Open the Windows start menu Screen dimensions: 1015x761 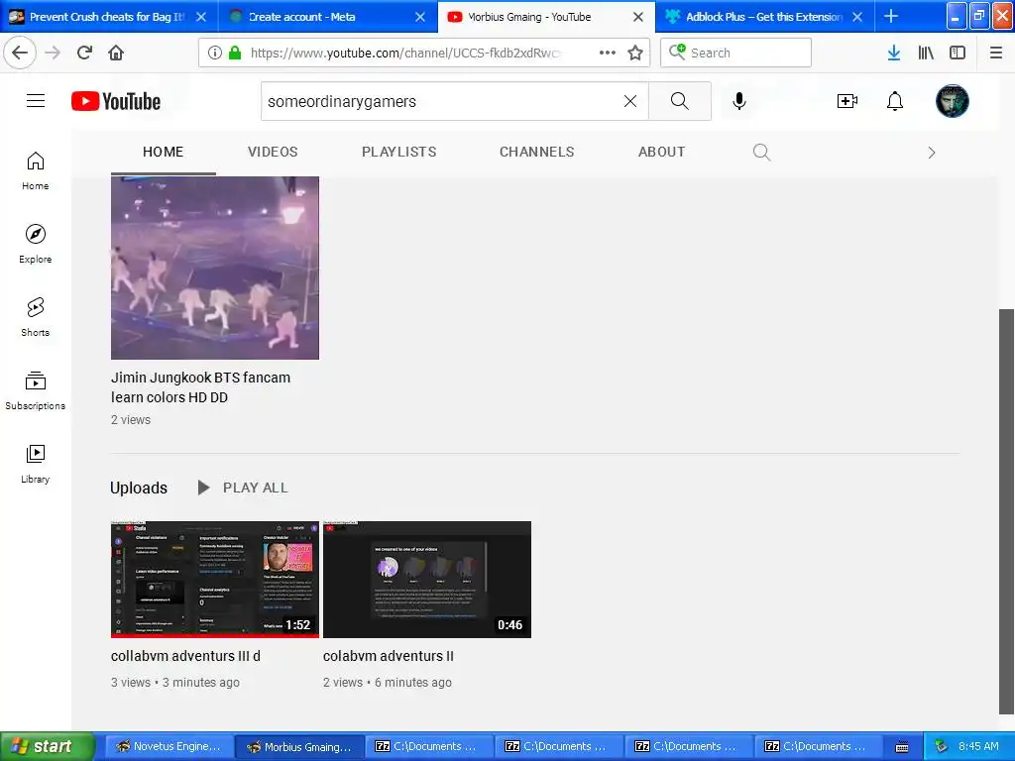coord(48,746)
